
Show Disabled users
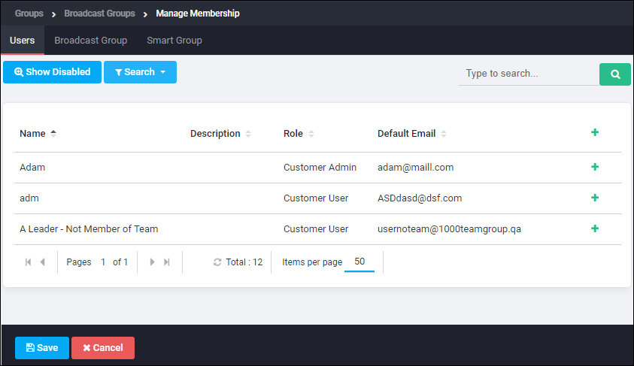click(52, 72)
